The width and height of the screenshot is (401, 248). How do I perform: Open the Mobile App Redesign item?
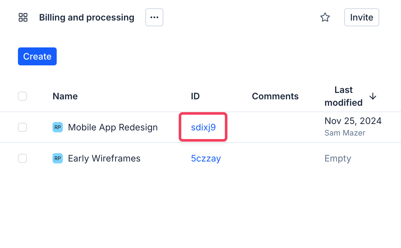point(113,127)
